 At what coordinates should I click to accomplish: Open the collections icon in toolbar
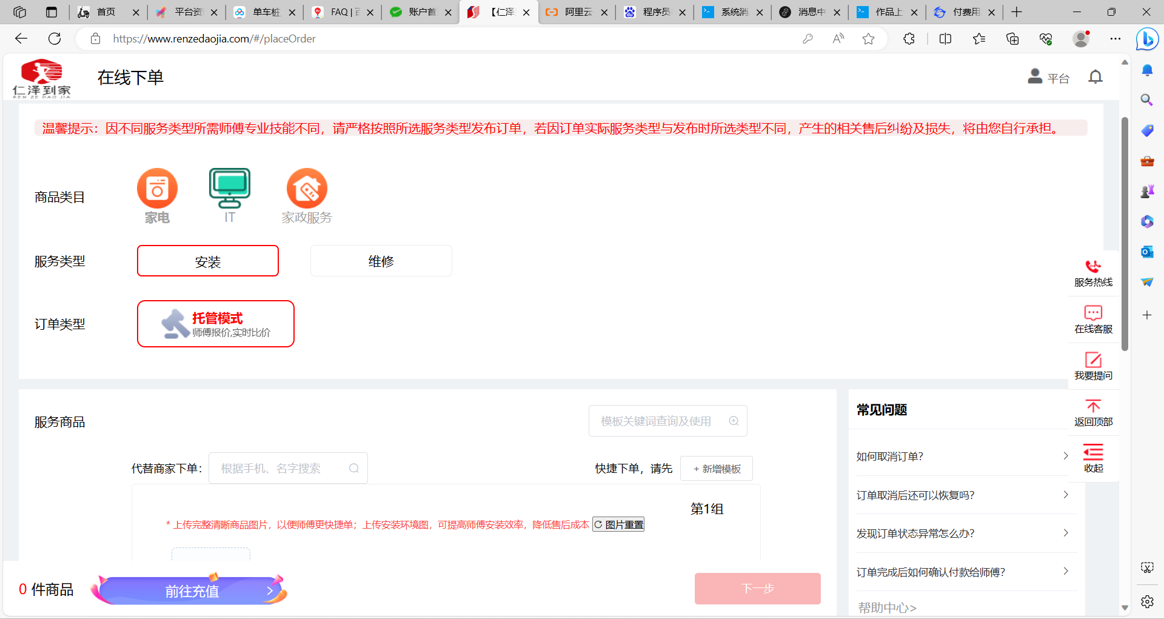click(x=1012, y=39)
